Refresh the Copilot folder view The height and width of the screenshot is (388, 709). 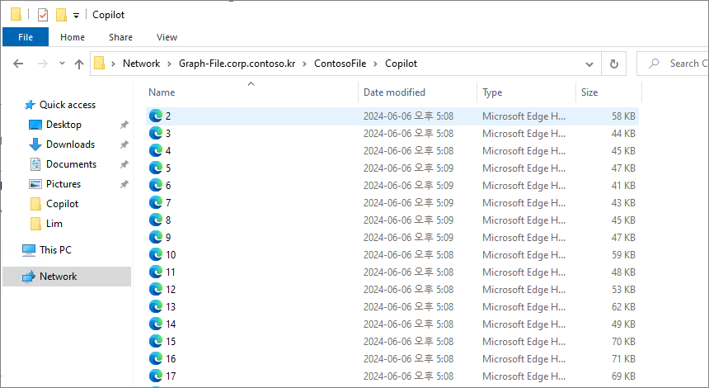pyautogui.click(x=613, y=64)
